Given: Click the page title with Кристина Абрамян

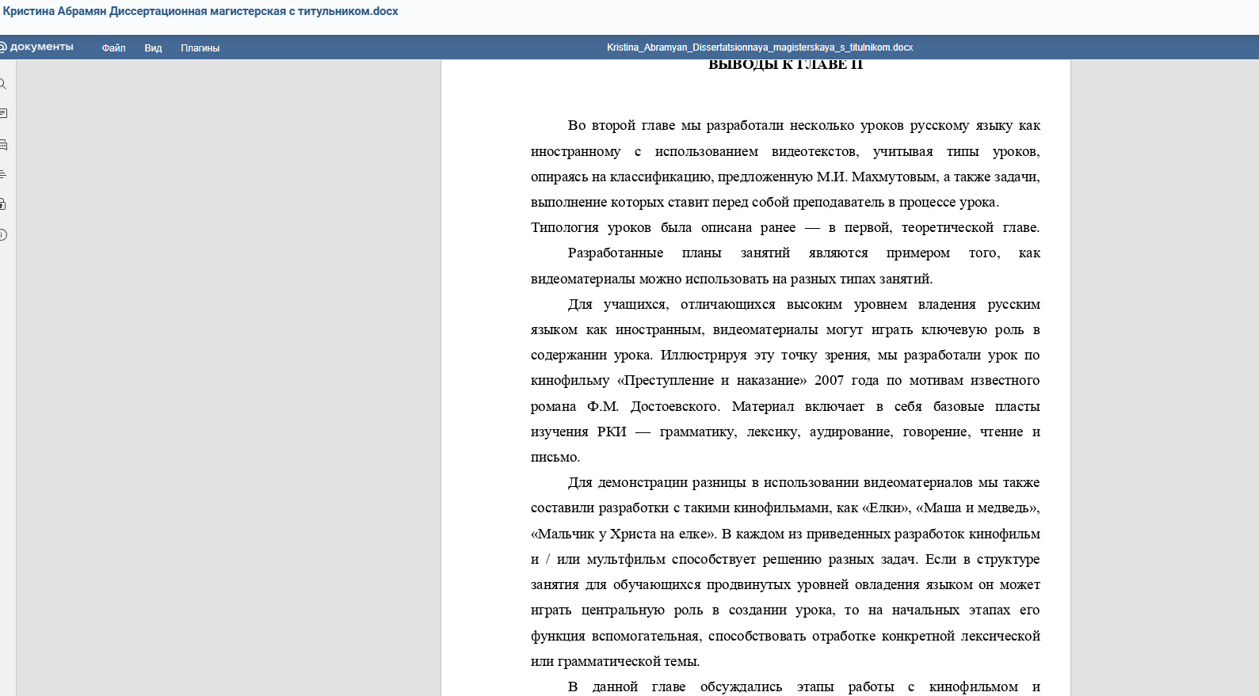Looking at the screenshot, I should click(x=200, y=12).
